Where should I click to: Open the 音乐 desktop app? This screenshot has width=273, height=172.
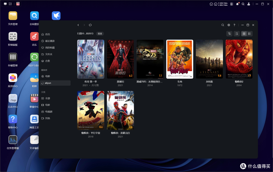34,36
